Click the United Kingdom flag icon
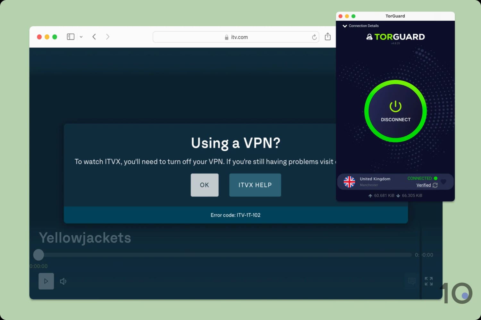 pyautogui.click(x=349, y=182)
